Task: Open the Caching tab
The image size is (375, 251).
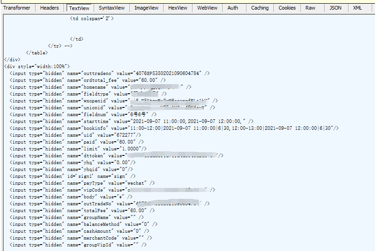Action: (x=260, y=8)
